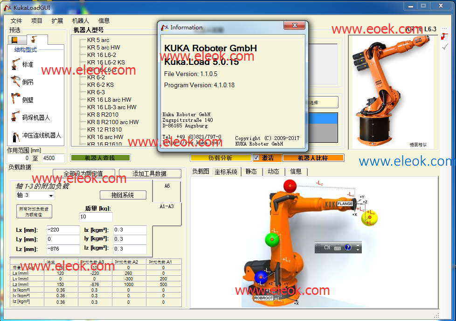
Task: Select the 标准 standard robot type icon
Action: click(15, 64)
